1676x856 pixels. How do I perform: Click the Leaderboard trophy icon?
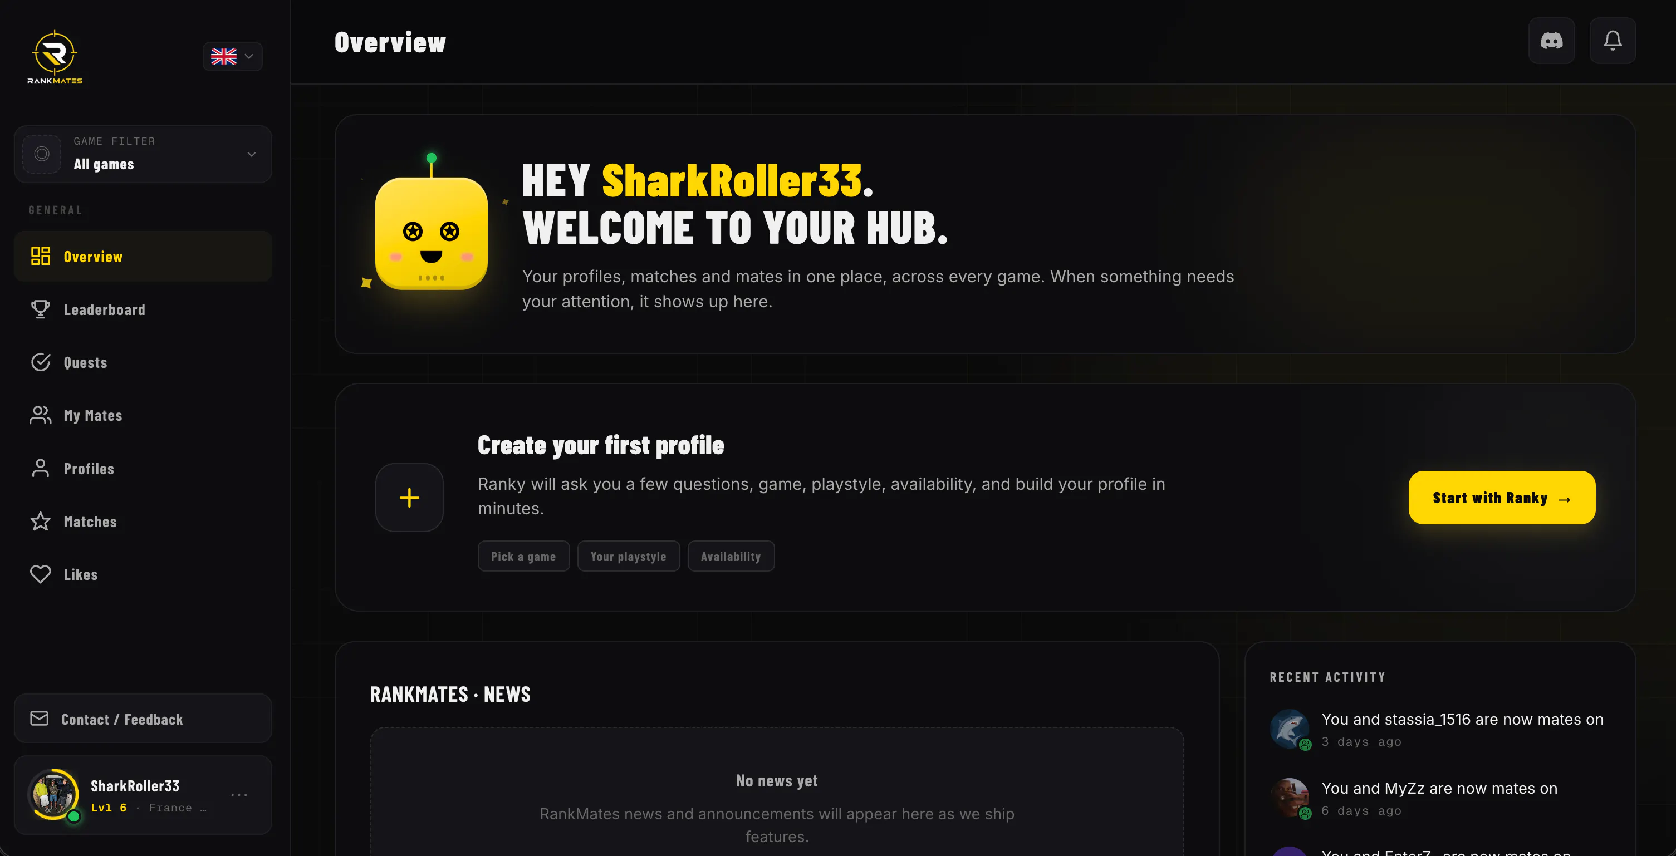pyautogui.click(x=40, y=309)
